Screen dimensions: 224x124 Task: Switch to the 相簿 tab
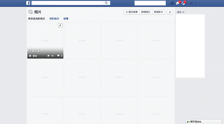click(x=66, y=19)
